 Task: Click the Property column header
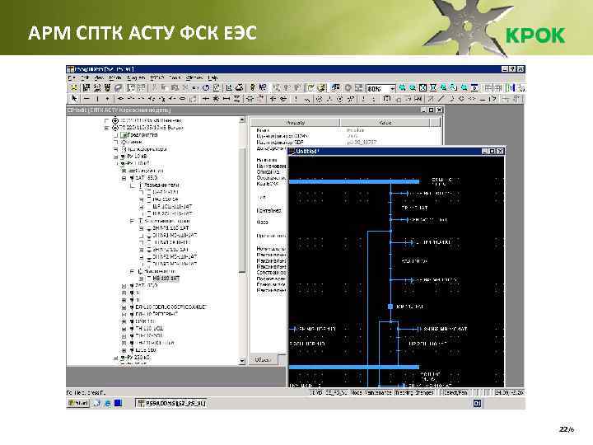click(x=296, y=123)
